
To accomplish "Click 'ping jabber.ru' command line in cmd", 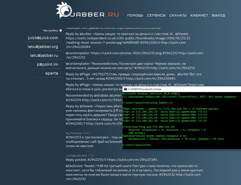I will pyautogui.click(x=147, y=102).
